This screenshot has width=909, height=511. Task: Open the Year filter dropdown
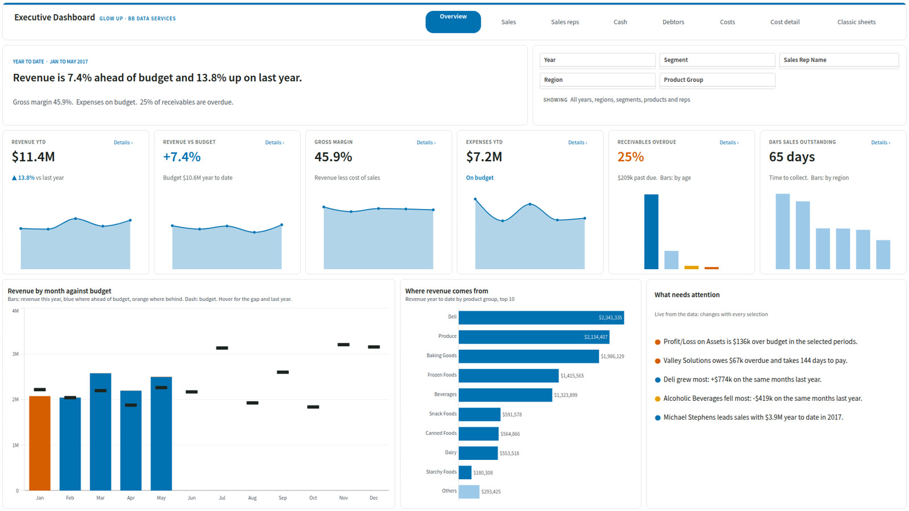(x=597, y=60)
